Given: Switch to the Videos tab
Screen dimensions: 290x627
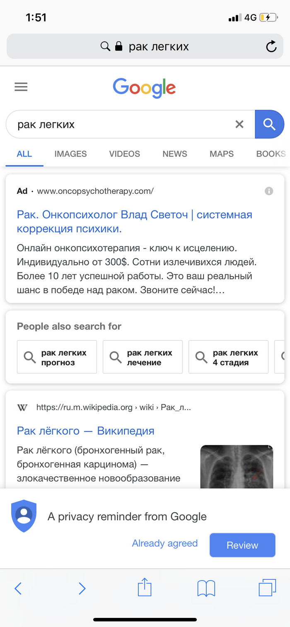Looking at the screenshot, I should [x=124, y=154].
